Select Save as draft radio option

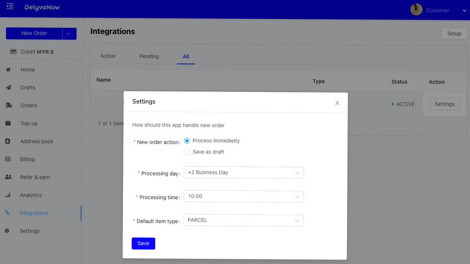click(187, 152)
